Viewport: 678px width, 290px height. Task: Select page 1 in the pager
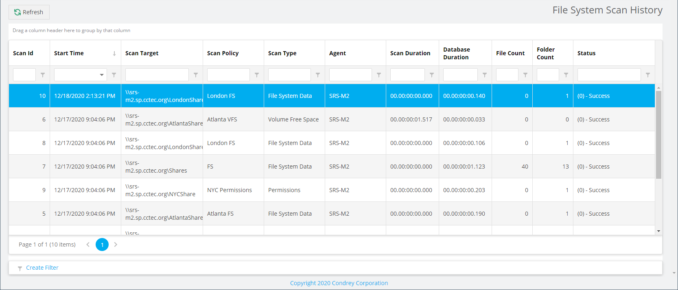pyautogui.click(x=102, y=245)
